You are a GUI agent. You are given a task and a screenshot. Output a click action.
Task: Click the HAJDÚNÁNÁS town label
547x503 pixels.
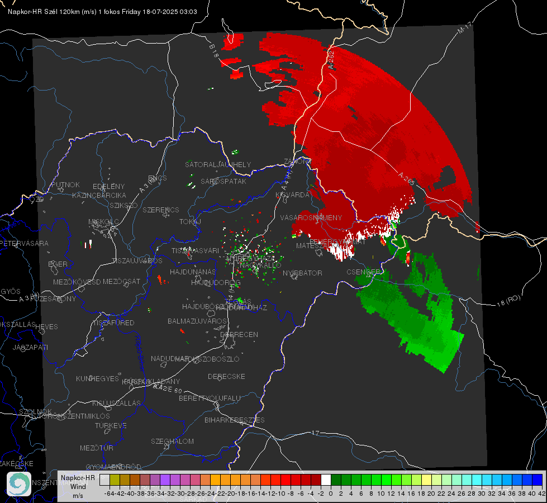[193, 272]
